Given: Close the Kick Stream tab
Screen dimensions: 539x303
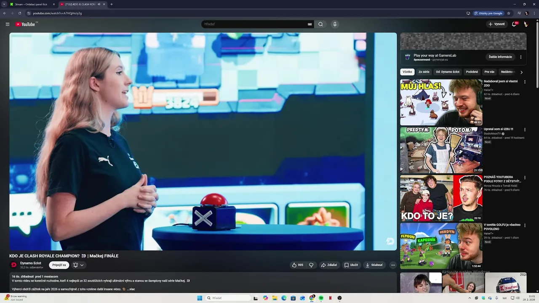Looking at the screenshot, I should click(54, 4).
